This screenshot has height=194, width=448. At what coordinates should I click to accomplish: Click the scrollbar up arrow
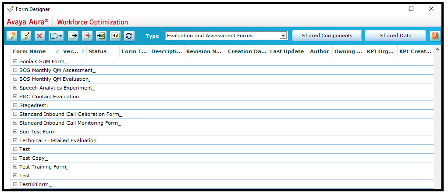click(437, 50)
